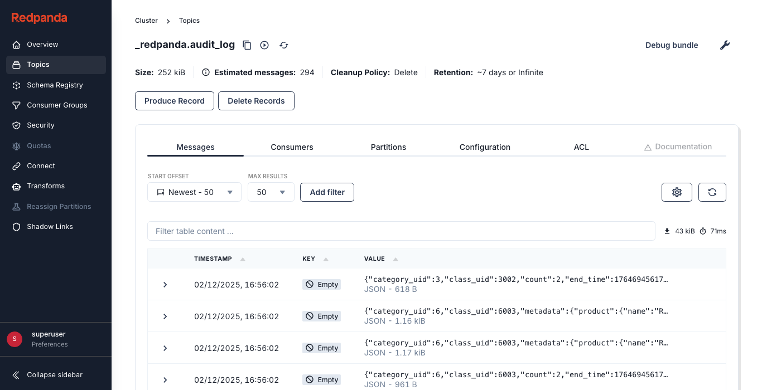Image resolution: width=762 pixels, height=390 pixels.
Task: Expand the first message row chevron
Action: pyautogui.click(x=165, y=284)
